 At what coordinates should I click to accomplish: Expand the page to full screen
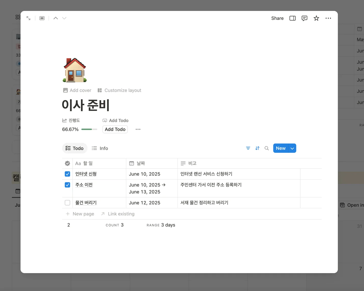point(28,18)
